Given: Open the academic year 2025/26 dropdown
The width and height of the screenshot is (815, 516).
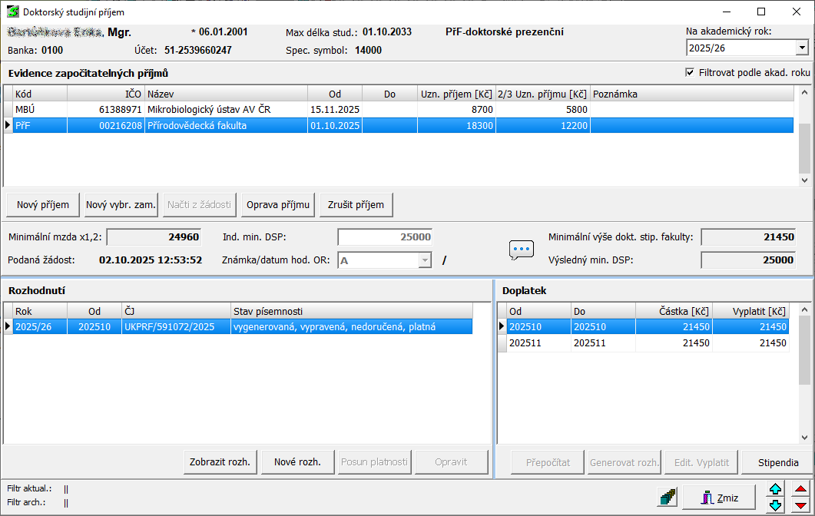Looking at the screenshot, I should (802, 48).
